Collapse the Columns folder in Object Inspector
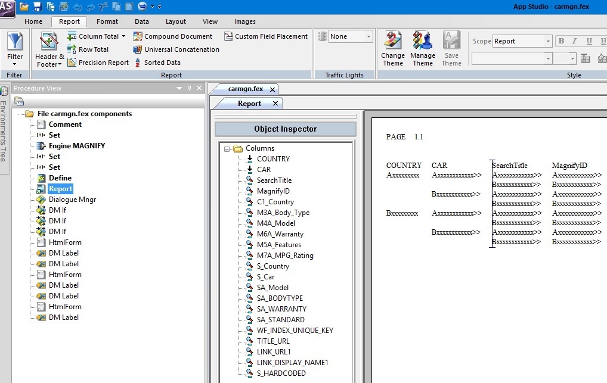The width and height of the screenshot is (607, 383). pyautogui.click(x=227, y=148)
